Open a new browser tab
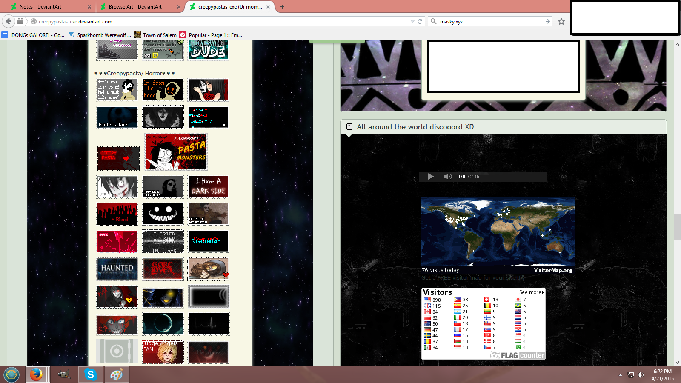Image resolution: width=681 pixels, height=383 pixels. point(282,7)
